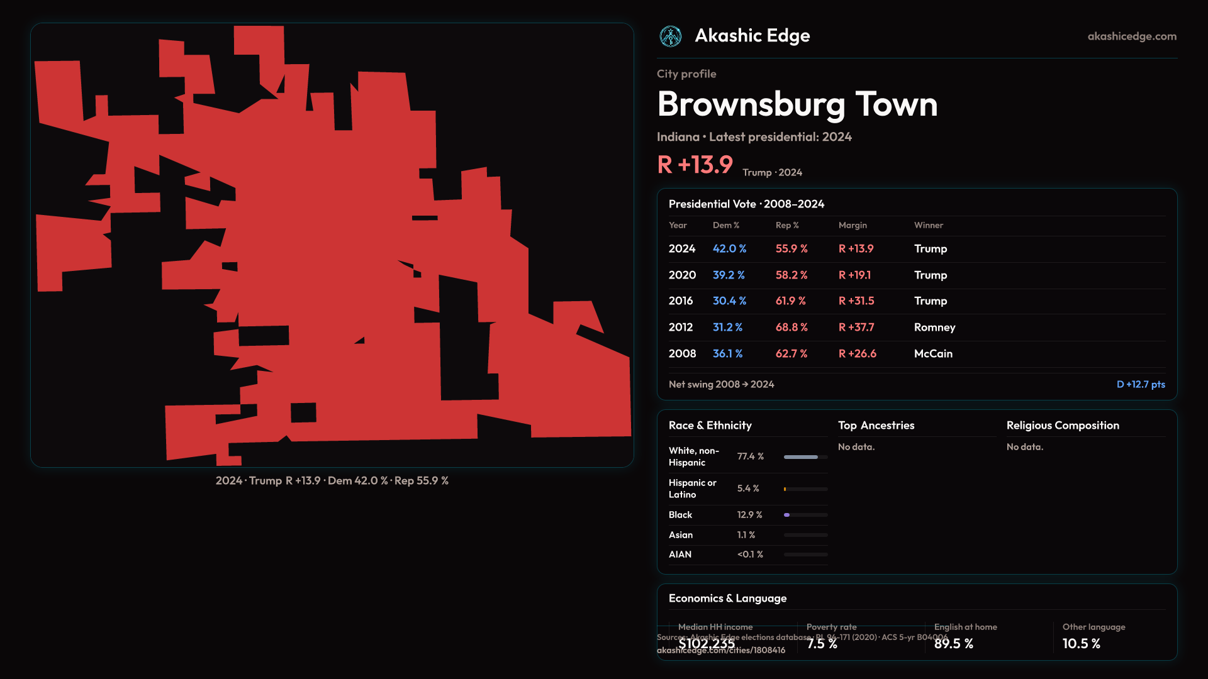Click the Brownsburg Town title heading

(x=797, y=104)
